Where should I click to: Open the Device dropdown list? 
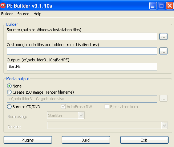107,126
